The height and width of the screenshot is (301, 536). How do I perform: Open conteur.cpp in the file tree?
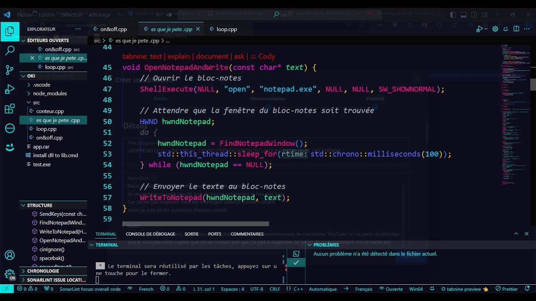point(53,111)
